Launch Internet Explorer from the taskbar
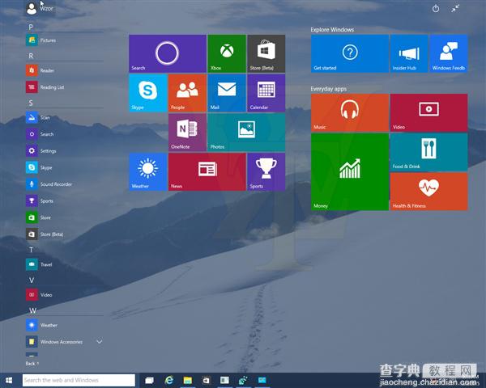The width and height of the screenshot is (486, 388). (169, 380)
